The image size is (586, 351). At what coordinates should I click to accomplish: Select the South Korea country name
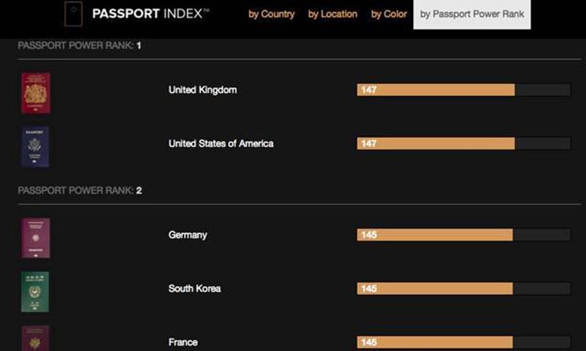click(x=195, y=288)
